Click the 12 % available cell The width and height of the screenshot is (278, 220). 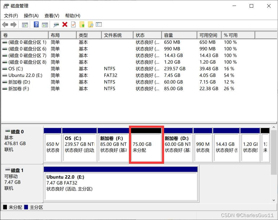coord(229,82)
